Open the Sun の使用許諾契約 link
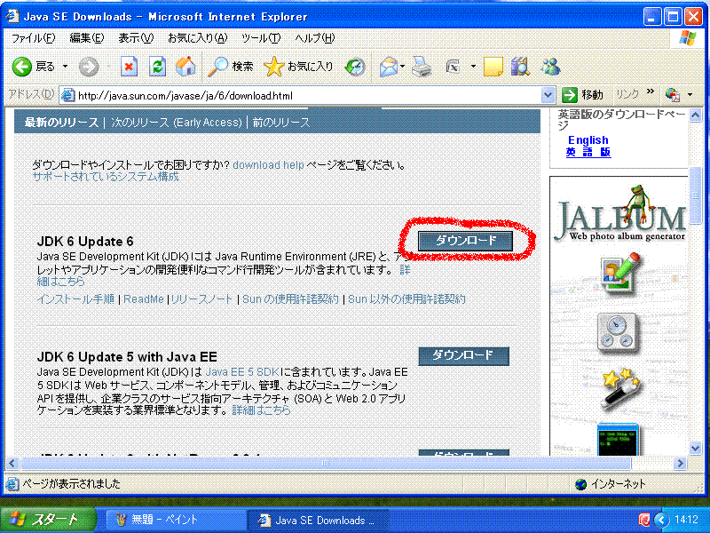The image size is (710, 533). [290, 299]
